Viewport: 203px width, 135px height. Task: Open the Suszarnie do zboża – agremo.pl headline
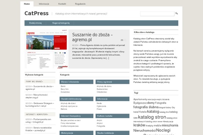92,37
